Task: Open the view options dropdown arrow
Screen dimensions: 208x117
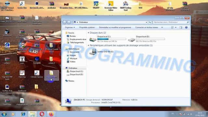Action: (176, 27)
